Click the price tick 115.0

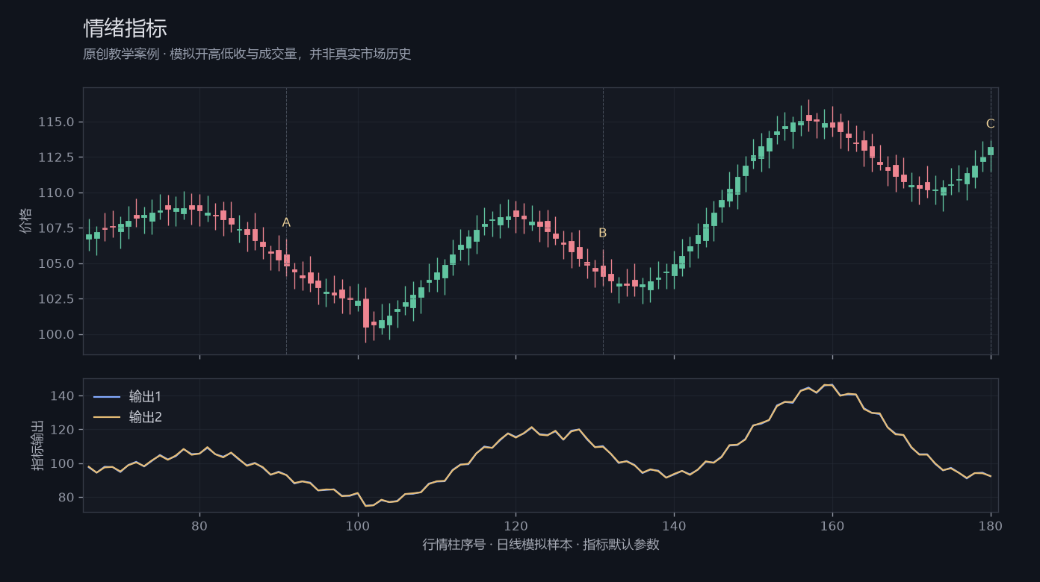pos(56,122)
